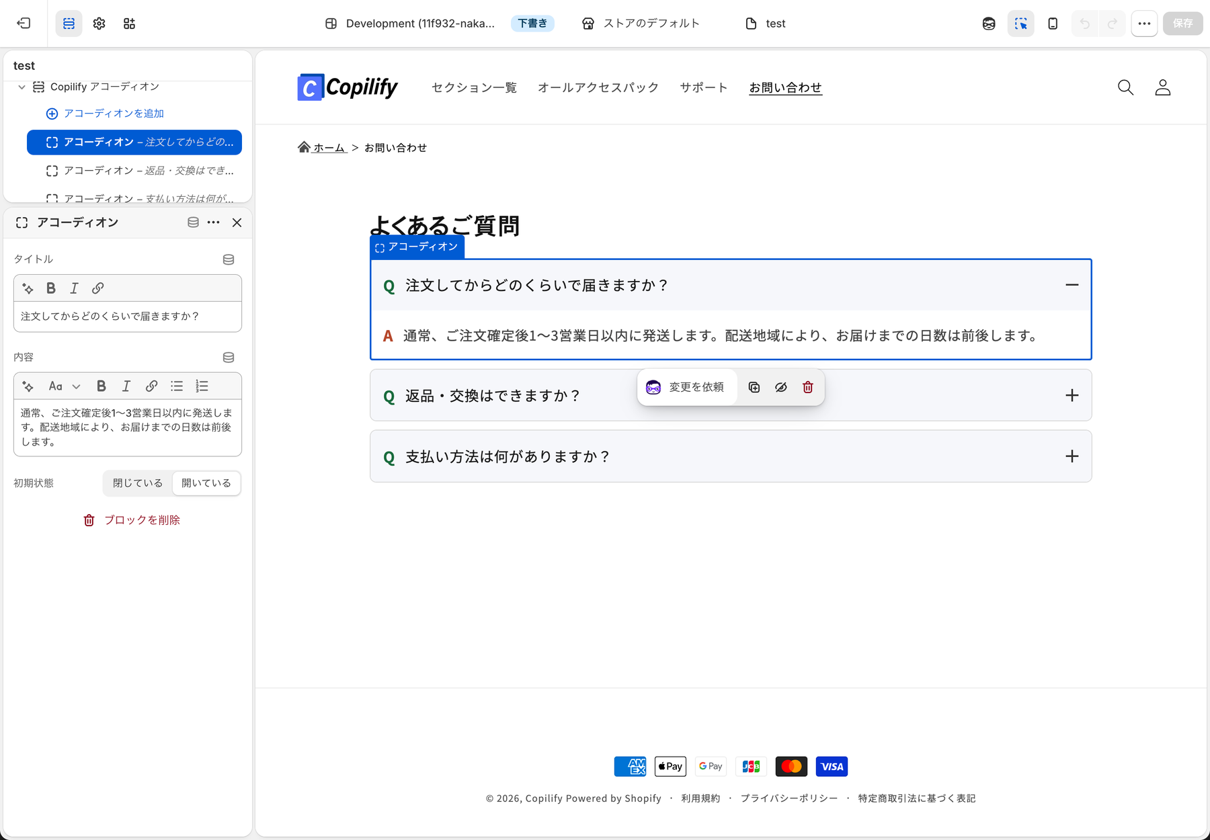This screenshot has height=840, width=1210.
Task: Collapse the Copilify アコーディオン section
Action: tap(22, 87)
